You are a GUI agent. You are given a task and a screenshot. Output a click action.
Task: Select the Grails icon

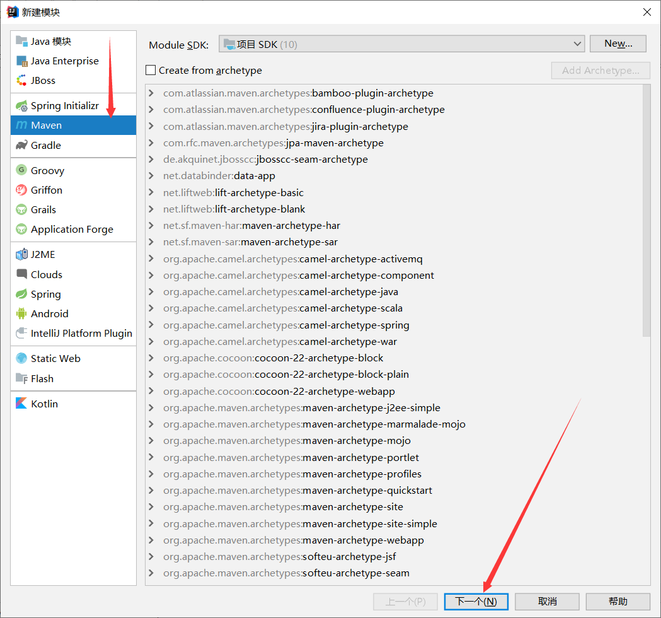(x=21, y=209)
